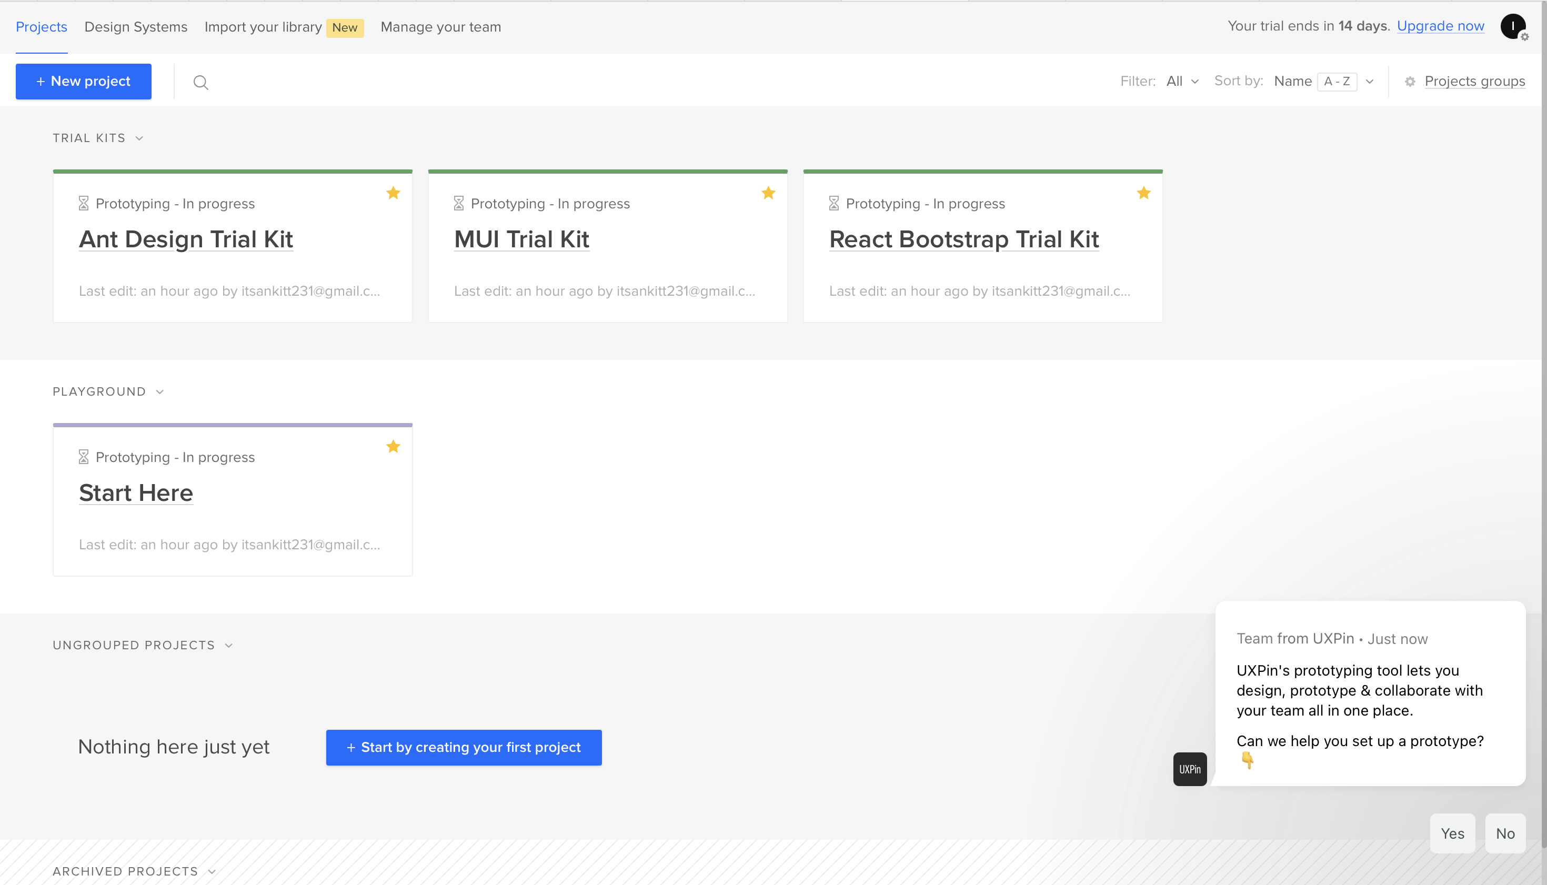Click hourglass icon on Start Here card
The image size is (1547, 885).
84,457
